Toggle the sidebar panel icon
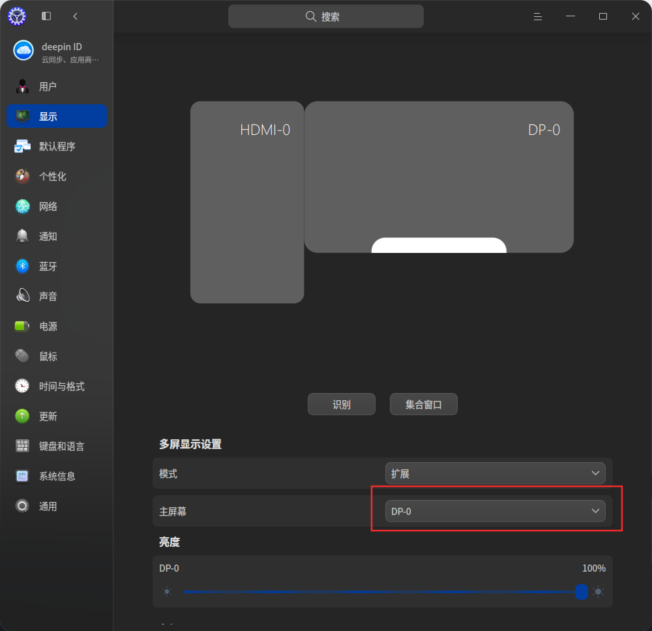This screenshot has width=652, height=631. [x=46, y=16]
